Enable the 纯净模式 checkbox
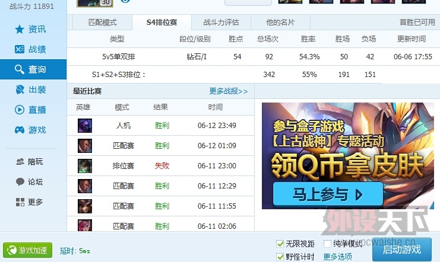The width and height of the screenshot is (440, 262). [327, 244]
